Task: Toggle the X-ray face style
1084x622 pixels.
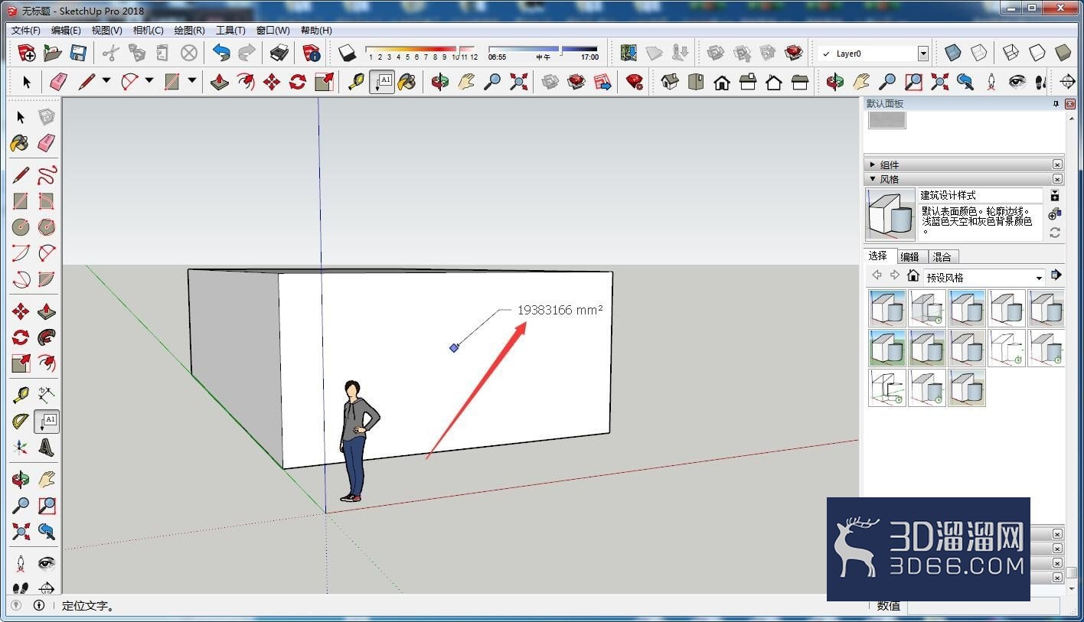Action: 953,53
